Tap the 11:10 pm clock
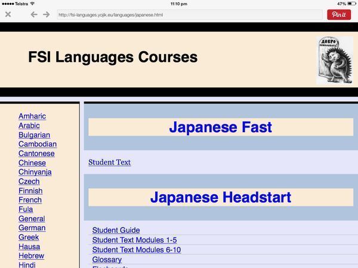The width and height of the screenshot is (358, 268). [179, 4]
